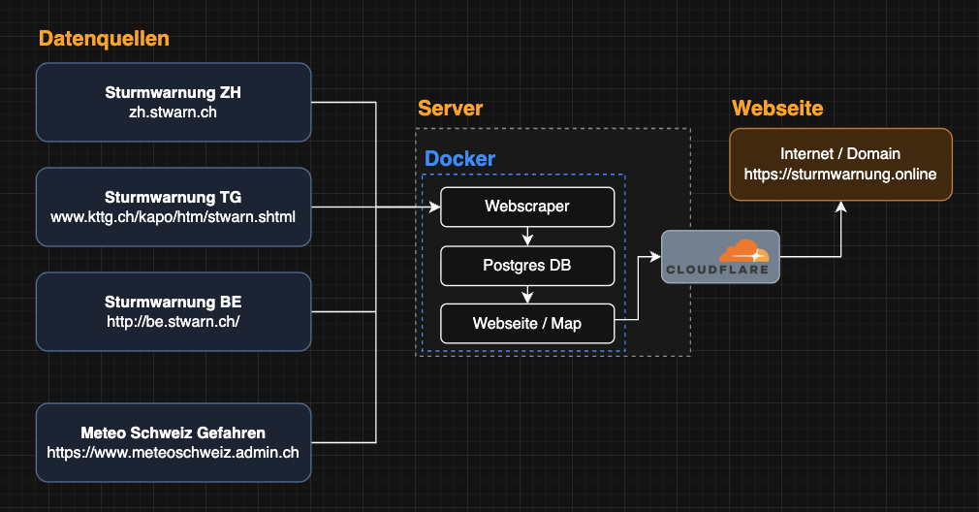Click the Webscraper node

pos(527,207)
